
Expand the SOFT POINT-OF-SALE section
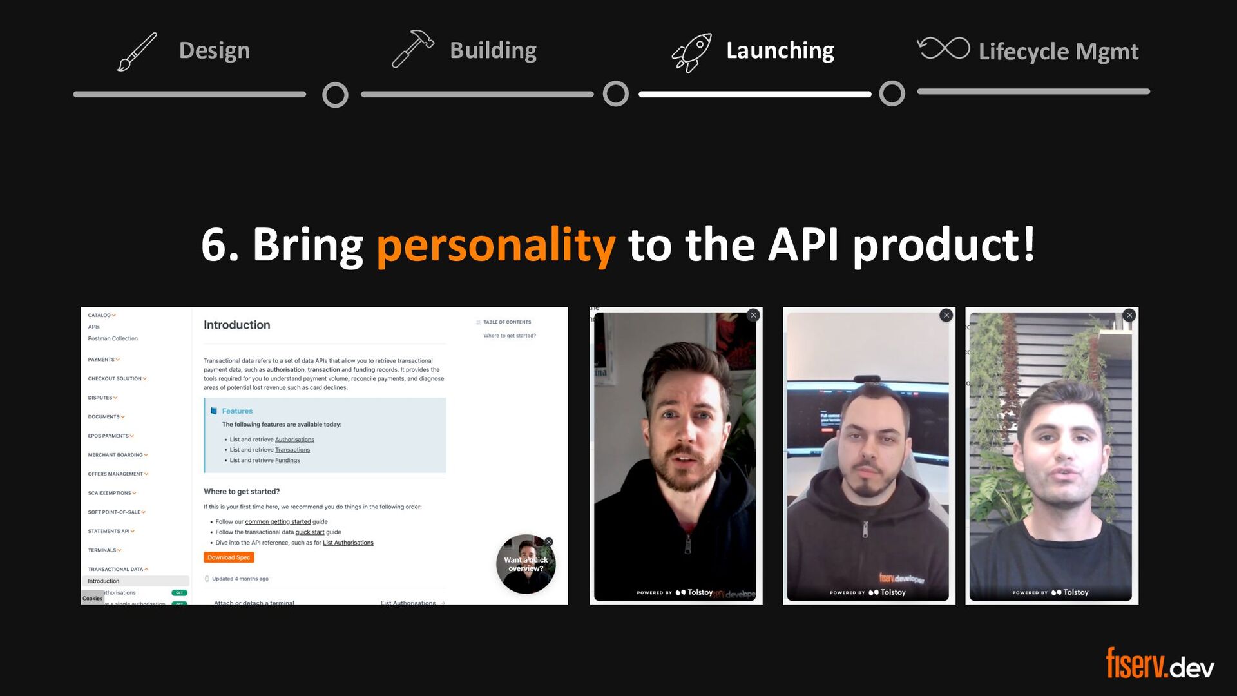pyautogui.click(x=117, y=512)
